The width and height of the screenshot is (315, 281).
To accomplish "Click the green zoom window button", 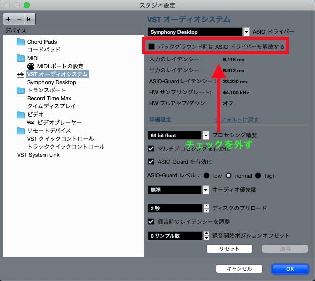I will 27,5.
